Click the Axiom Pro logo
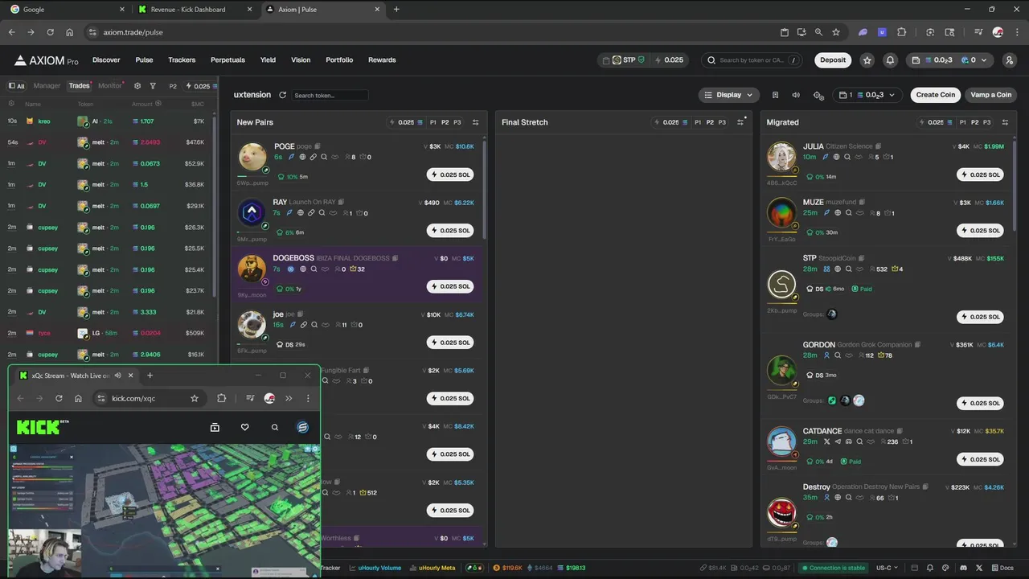 click(x=47, y=60)
